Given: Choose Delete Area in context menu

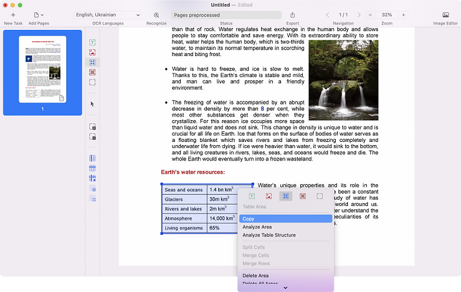Looking at the screenshot, I should point(285,276).
